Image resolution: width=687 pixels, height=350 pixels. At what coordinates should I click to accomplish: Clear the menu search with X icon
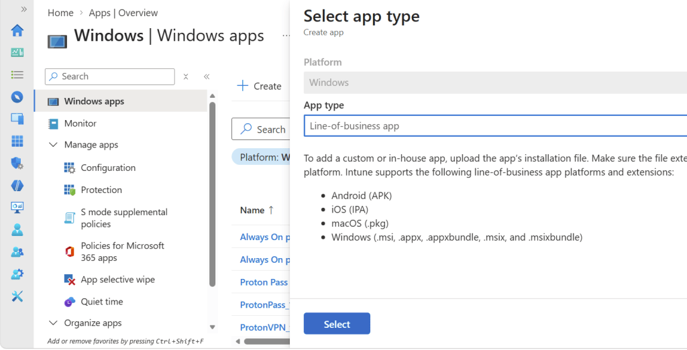(x=186, y=76)
